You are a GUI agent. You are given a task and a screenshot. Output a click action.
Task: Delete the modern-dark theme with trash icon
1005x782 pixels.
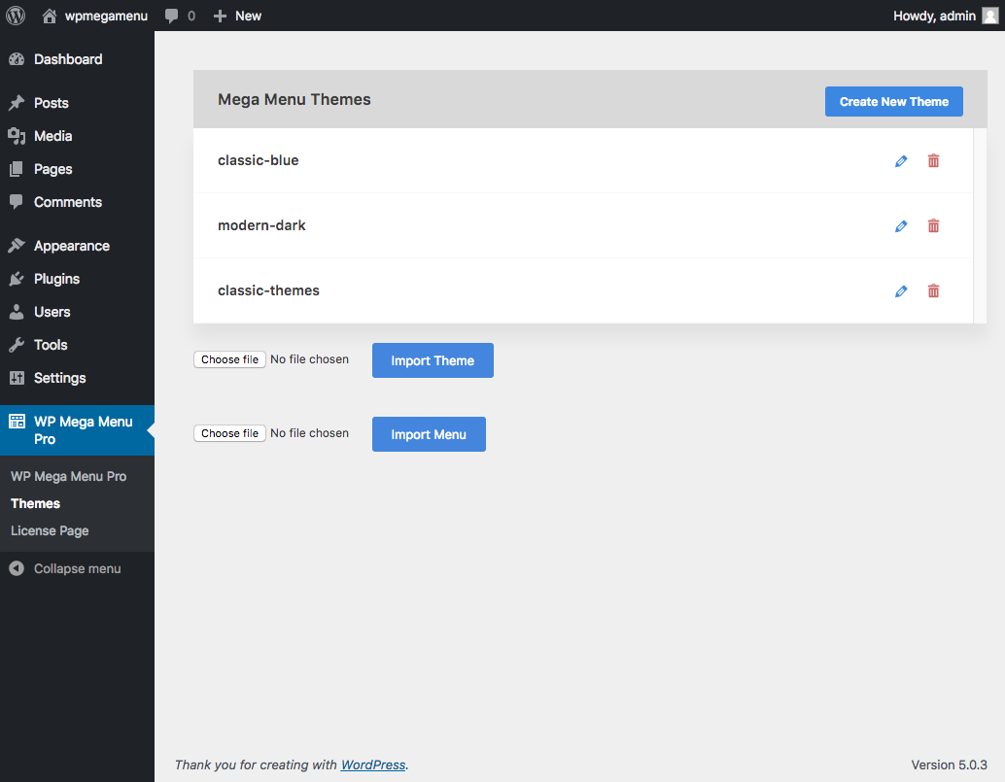(933, 226)
